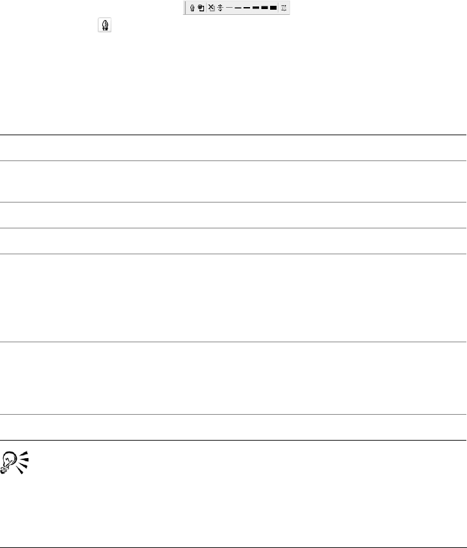Apply the thickest outline width block
This screenshot has height=548, width=467.
click(273, 8)
